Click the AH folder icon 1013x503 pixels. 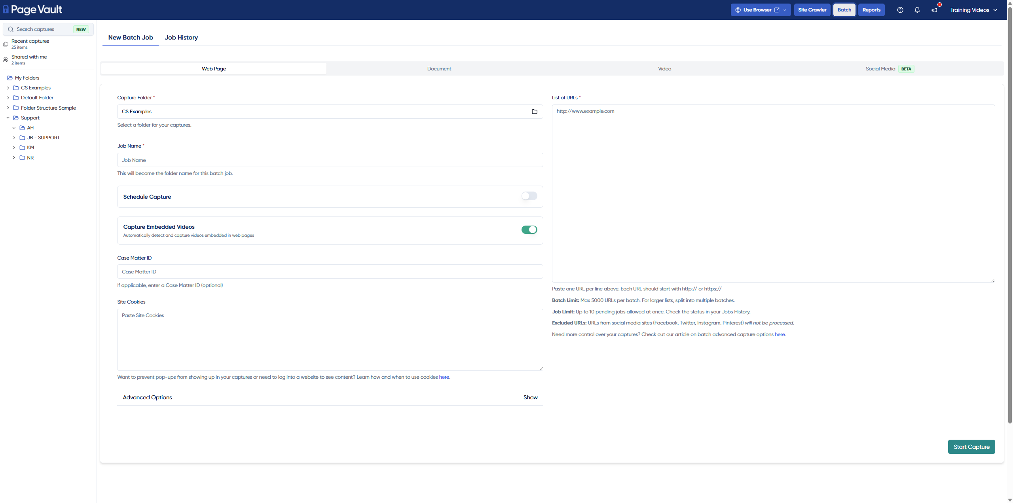point(22,128)
